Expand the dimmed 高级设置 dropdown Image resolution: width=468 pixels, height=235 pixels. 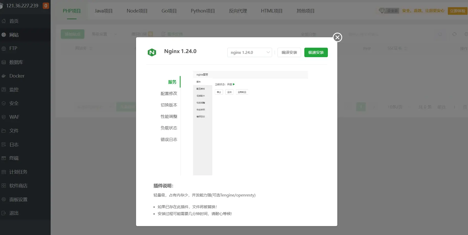pos(104,34)
